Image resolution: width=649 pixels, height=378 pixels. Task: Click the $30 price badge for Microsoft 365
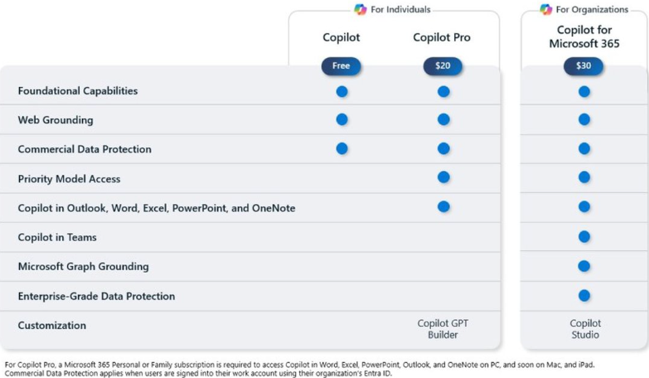584,66
